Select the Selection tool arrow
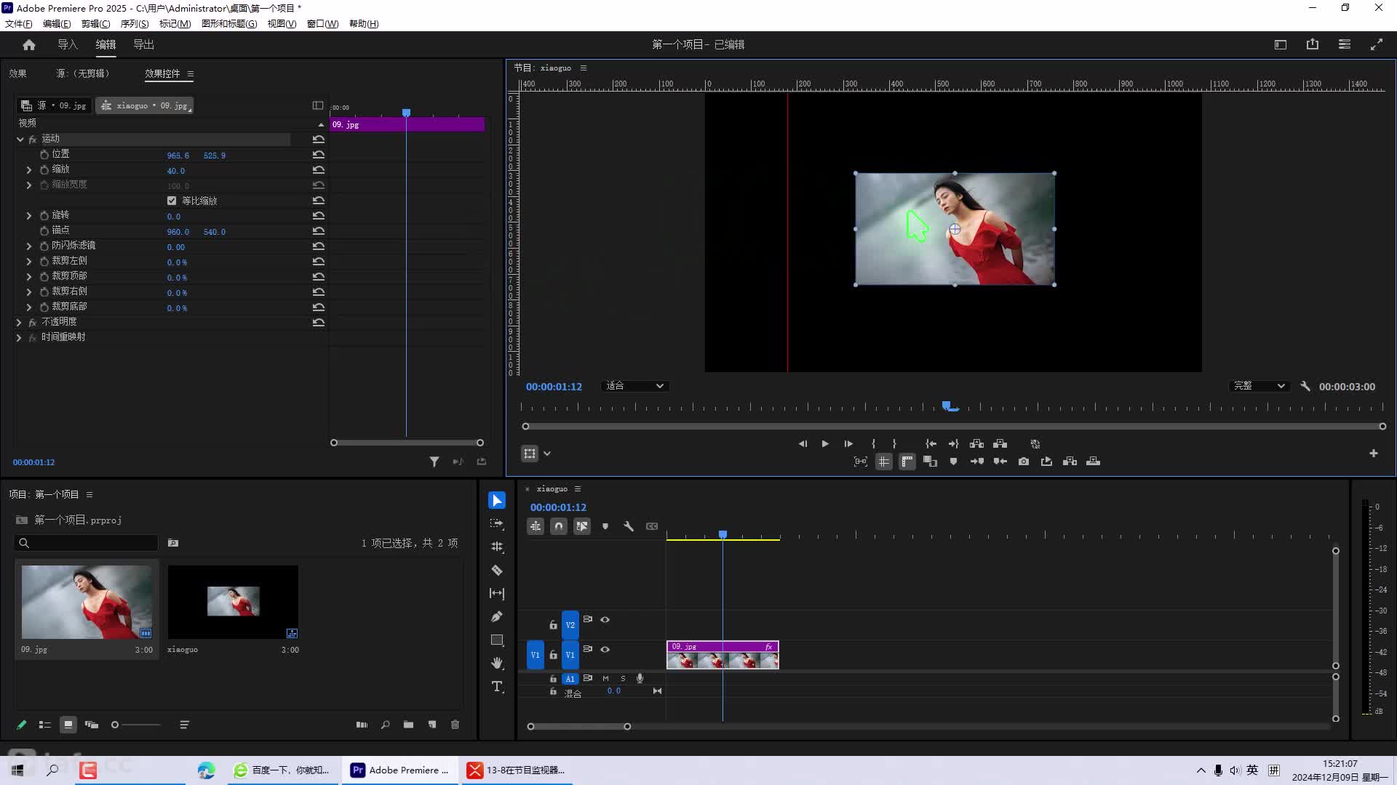 pos(497,501)
